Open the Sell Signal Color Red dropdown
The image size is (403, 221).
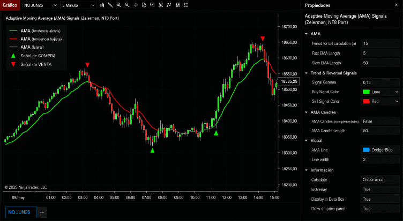click(380, 101)
